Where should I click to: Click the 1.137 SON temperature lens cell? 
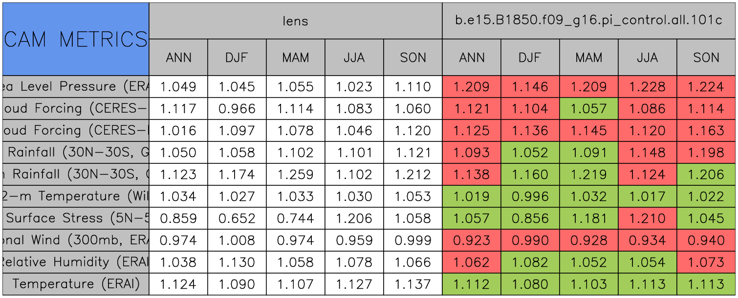[x=413, y=284]
